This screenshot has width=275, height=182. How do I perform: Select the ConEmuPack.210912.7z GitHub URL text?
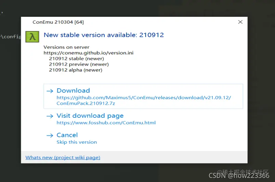(144, 101)
